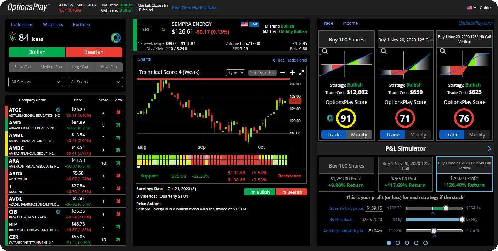Click the 71 OptionsPlay Score circle
498x251 pixels.
click(x=405, y=118)
